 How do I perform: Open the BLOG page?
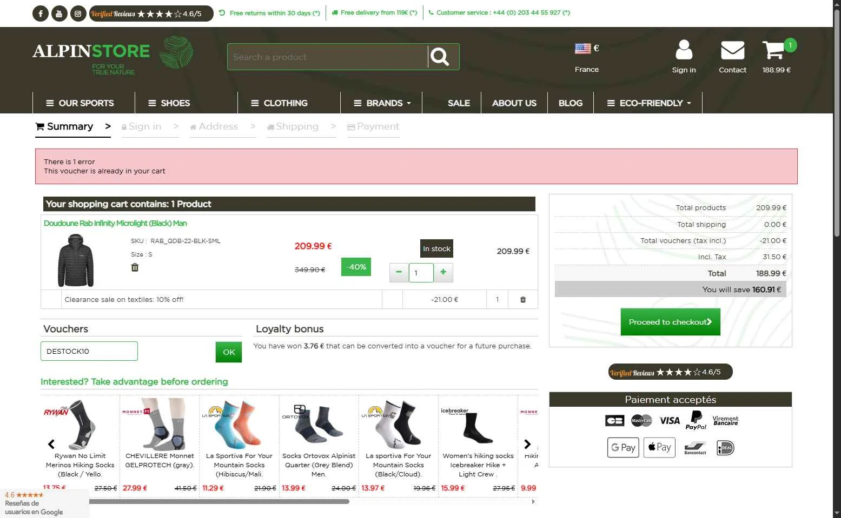(x=571, y=103)
